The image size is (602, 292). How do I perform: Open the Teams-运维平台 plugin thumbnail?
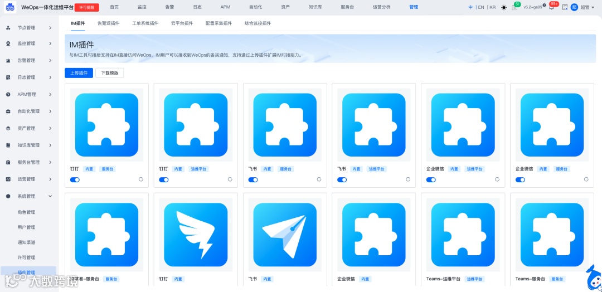tap(463, 235)
